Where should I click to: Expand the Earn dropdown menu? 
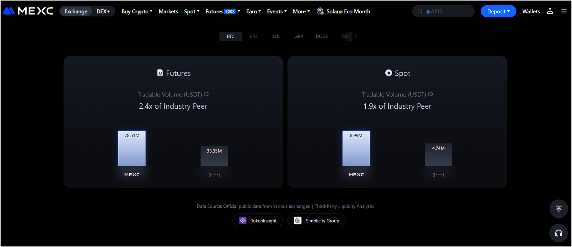(253, 11)
